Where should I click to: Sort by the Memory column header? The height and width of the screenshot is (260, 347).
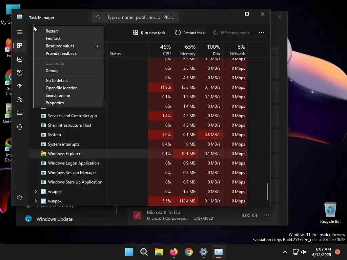point(185,50)
